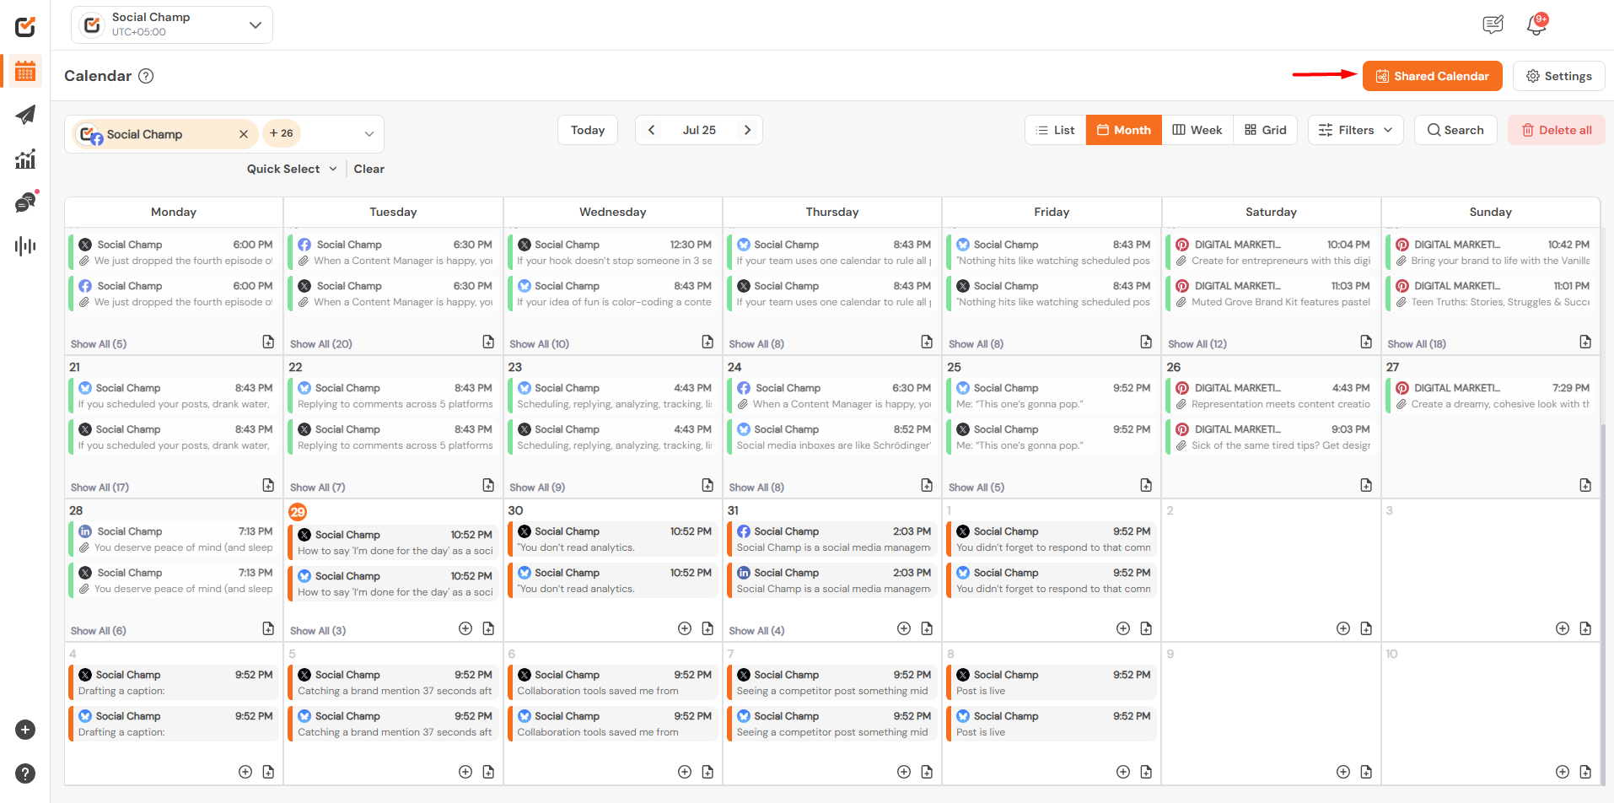Open the 12:30 PM Wednesday post
The height and width of the screenshot is (803, 1614).
[x=615, y=252]
